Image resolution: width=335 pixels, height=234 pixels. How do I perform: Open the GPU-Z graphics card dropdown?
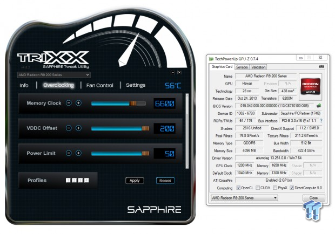click(x=244, y=198)
